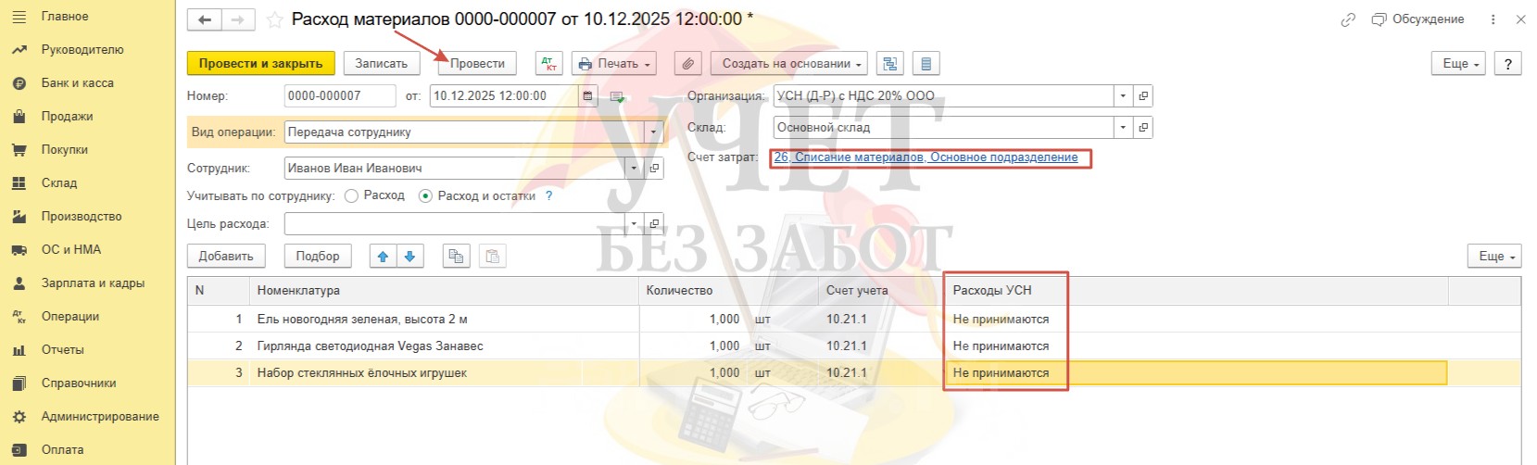Open the Сотрудник dropdown list
This screenshot has height=465, width=1537.
point(634,169)
